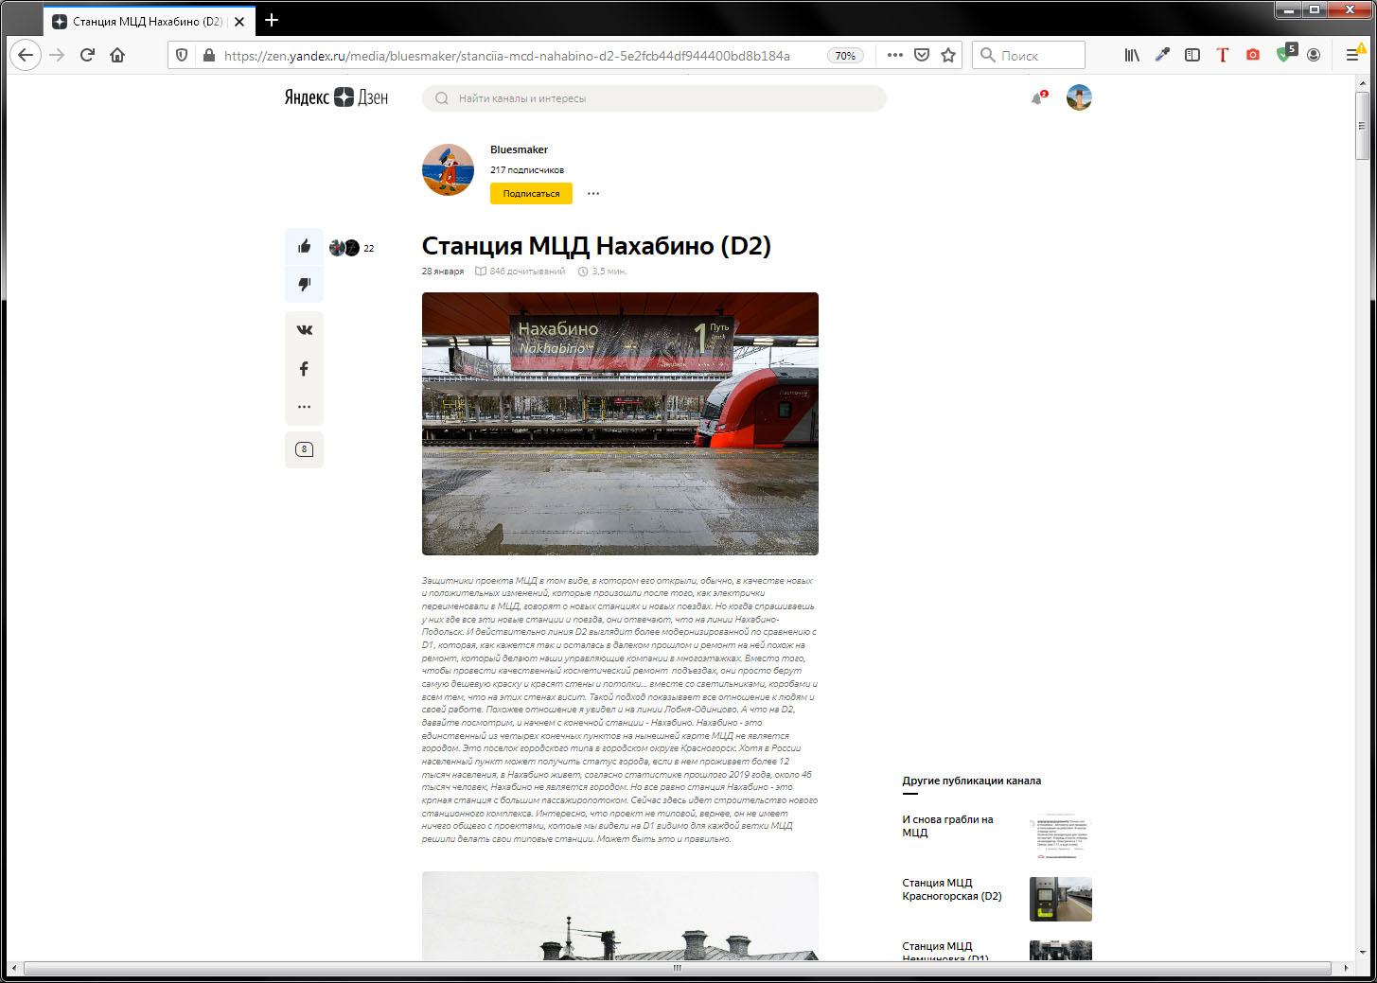Open the Firefox hamburger menu
The image size is (1377, 983).
1352,55
